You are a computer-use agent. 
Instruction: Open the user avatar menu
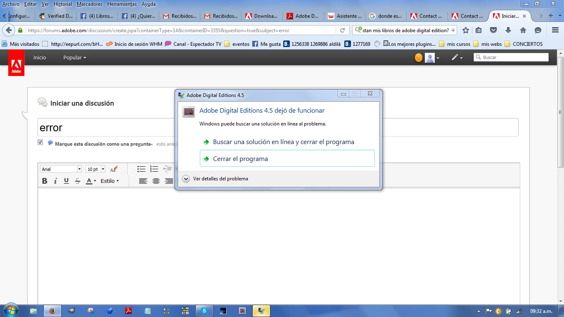tap(432, 58)
